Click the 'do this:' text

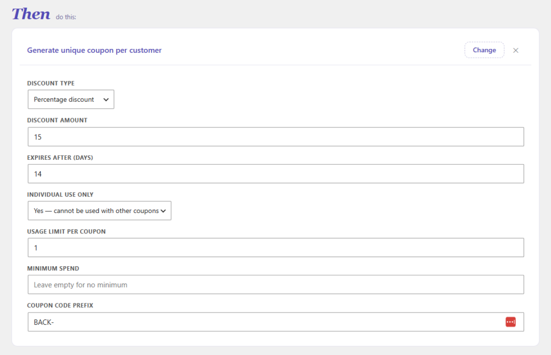pyautogui.click(x=66, y=17)
